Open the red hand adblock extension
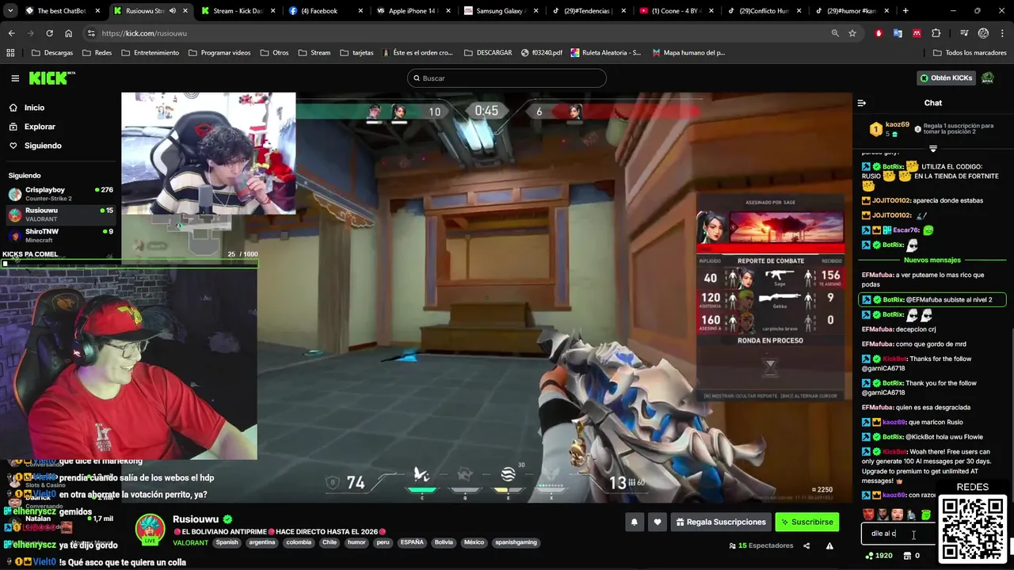This screenshot has width=1014, height=570. coord(879,33)
